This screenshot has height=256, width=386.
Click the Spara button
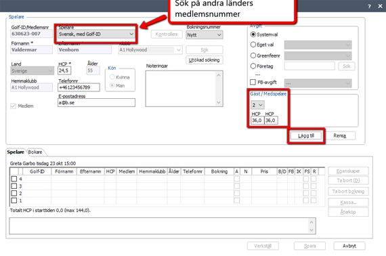pos(309,246)
